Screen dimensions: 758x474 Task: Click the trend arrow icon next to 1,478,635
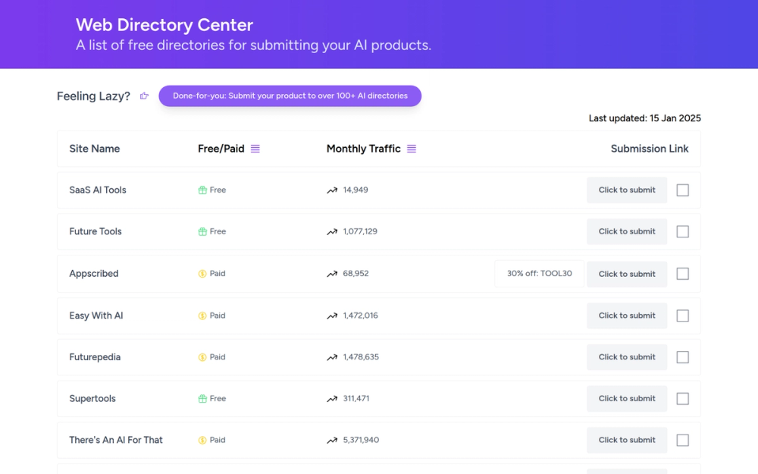click(332, 358)
